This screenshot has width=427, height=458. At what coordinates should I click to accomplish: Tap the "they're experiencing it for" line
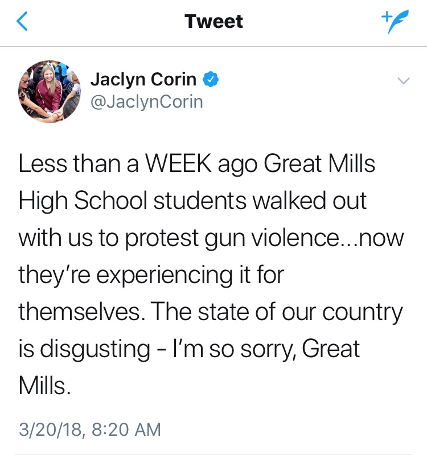(x=151, y=276)
